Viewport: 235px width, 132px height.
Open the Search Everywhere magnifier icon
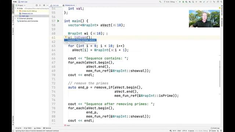click(221, 2)
